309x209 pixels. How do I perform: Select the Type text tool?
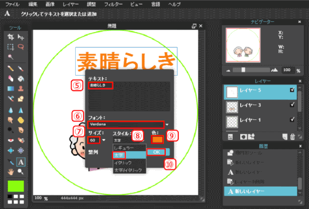(21, 162)
